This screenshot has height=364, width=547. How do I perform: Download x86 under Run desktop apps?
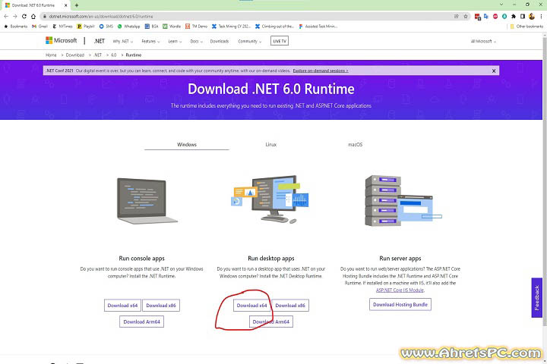[290, 305]
